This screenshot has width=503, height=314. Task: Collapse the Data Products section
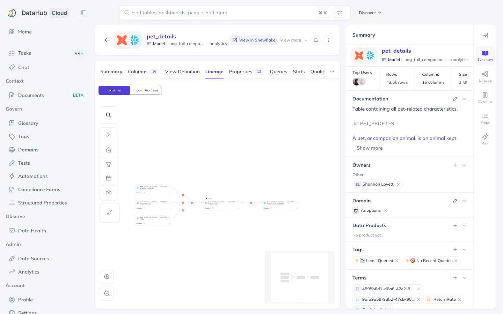[x=464, y=225]
